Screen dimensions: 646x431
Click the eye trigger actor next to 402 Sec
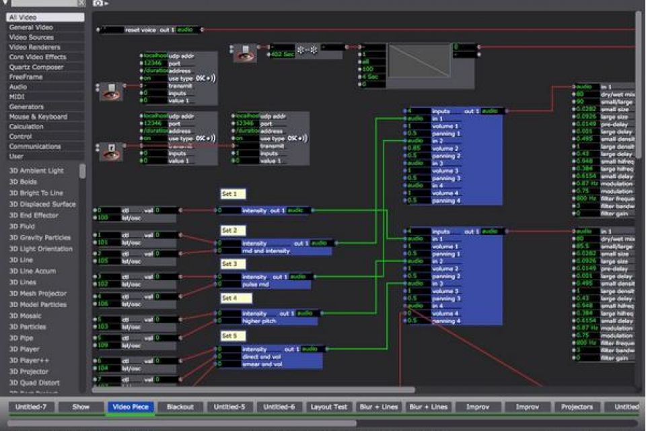(245, 54)
